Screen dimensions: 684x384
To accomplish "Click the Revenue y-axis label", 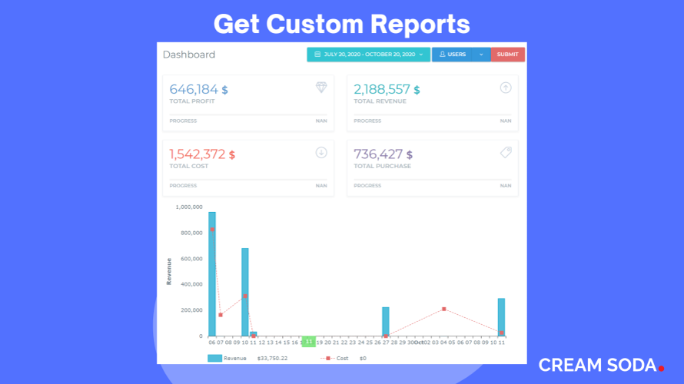I will tap(169, 272).
